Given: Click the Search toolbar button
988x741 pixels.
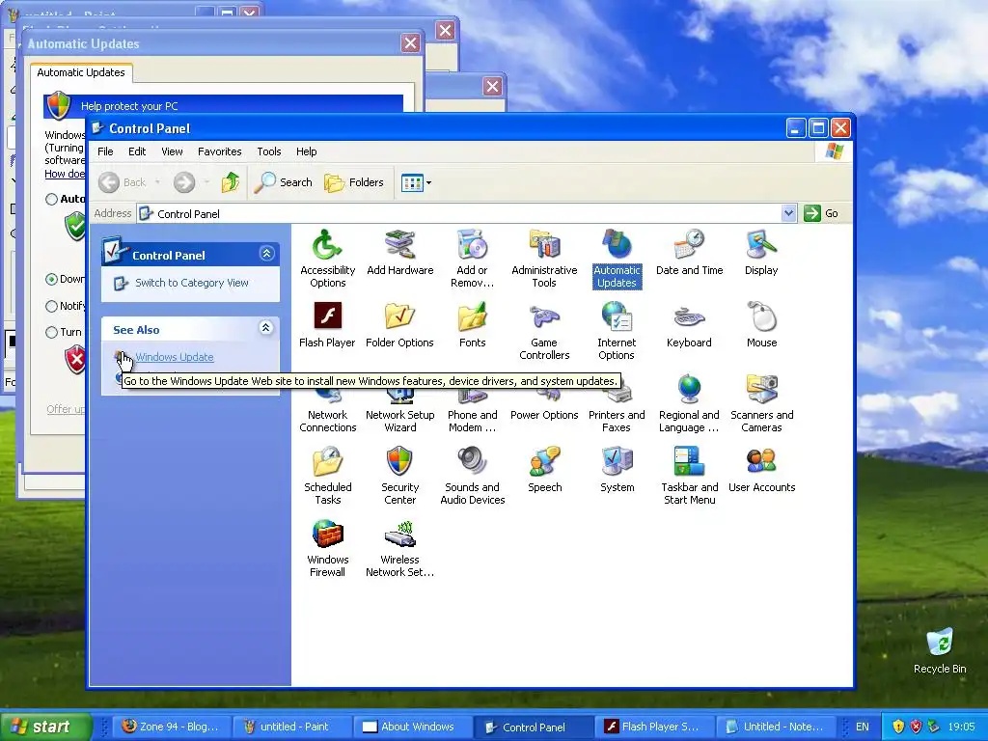Looking at the screenshot, I should click(x=283, y=182).
